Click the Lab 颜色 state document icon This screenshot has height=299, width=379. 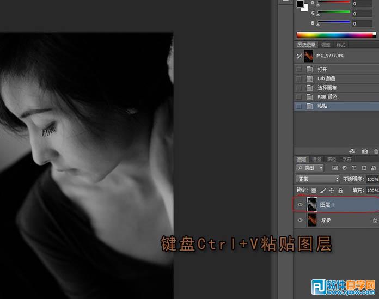310,78
